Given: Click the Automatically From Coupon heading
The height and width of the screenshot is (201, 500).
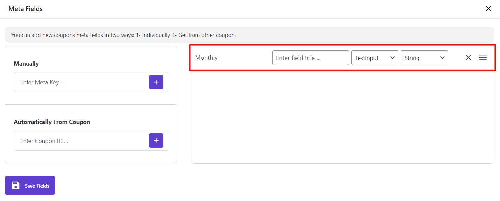Looking at the screenshot, I should click(x=52, y=122).
